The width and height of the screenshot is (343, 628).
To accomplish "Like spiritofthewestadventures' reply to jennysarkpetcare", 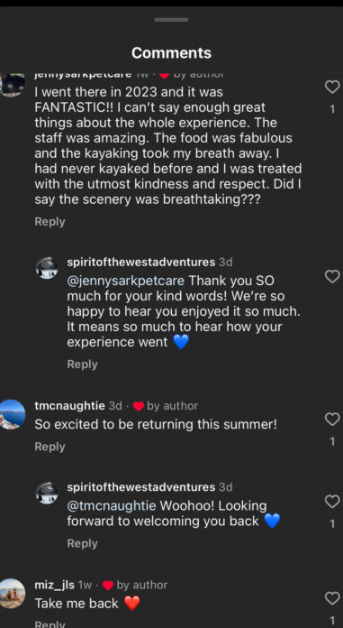I will 332,276.
